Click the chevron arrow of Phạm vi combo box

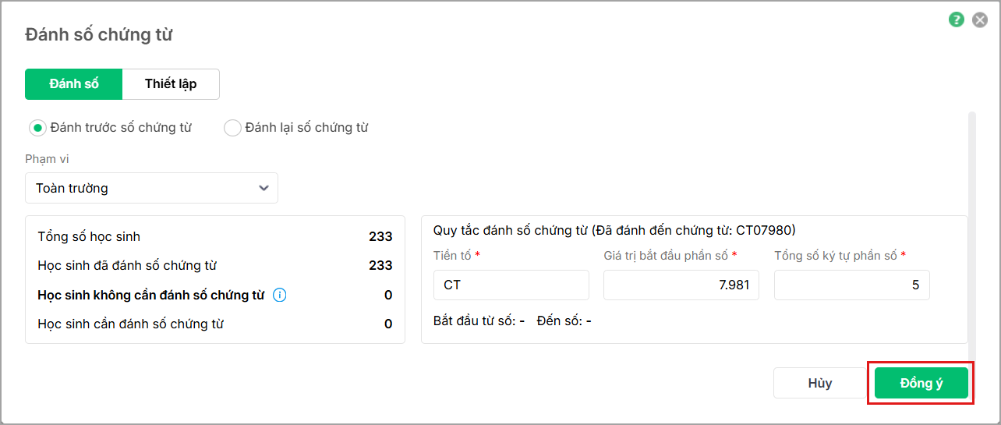coord(264,188)
